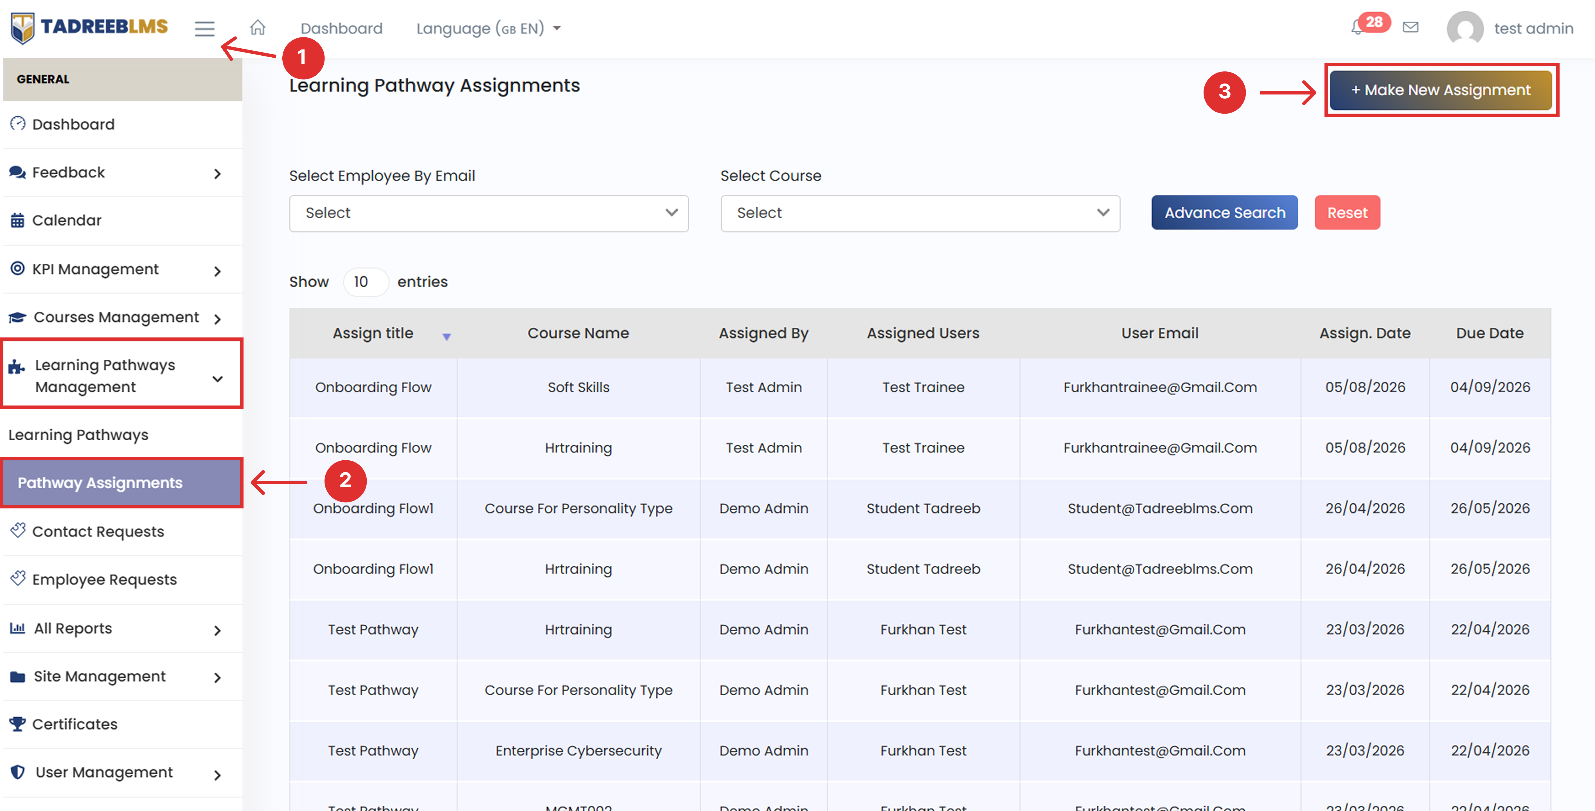Expand the User Management chevron
1595x811 pixels.
[x=217, y=774]
